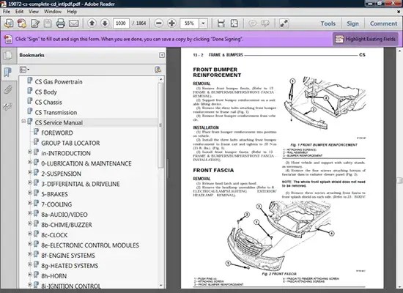Image resolution: width=403 pixels, height=293 pixels.
Task: Click Highlight Existing Fields button
Action: [x=365, y=39]
